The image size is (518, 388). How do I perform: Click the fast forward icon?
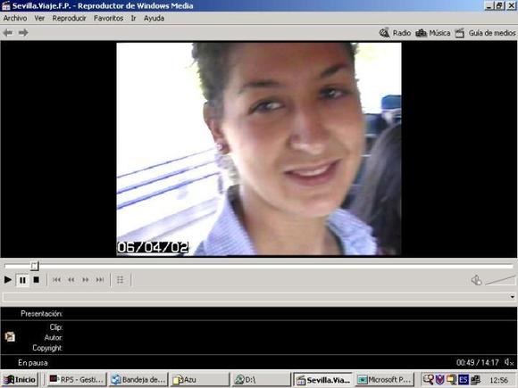click(85, 280)
